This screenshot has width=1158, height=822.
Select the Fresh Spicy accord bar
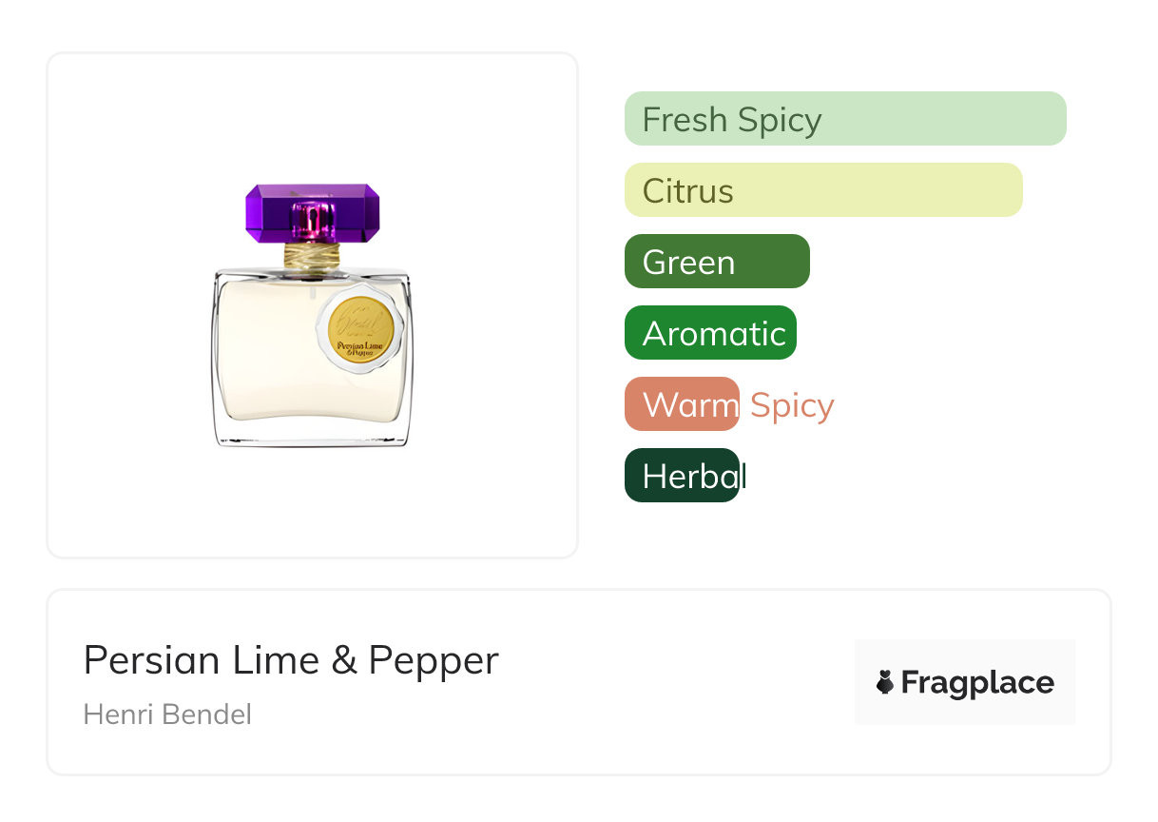[844, 119]
